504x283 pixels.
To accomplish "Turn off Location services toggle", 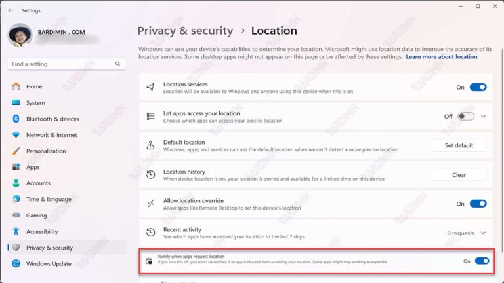I will (x=478, y=87).
